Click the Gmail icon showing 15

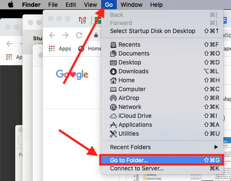point(82,20)
